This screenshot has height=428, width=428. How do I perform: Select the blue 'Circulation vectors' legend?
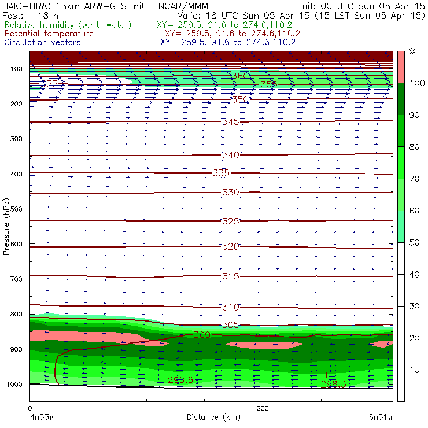coord(43,42)
